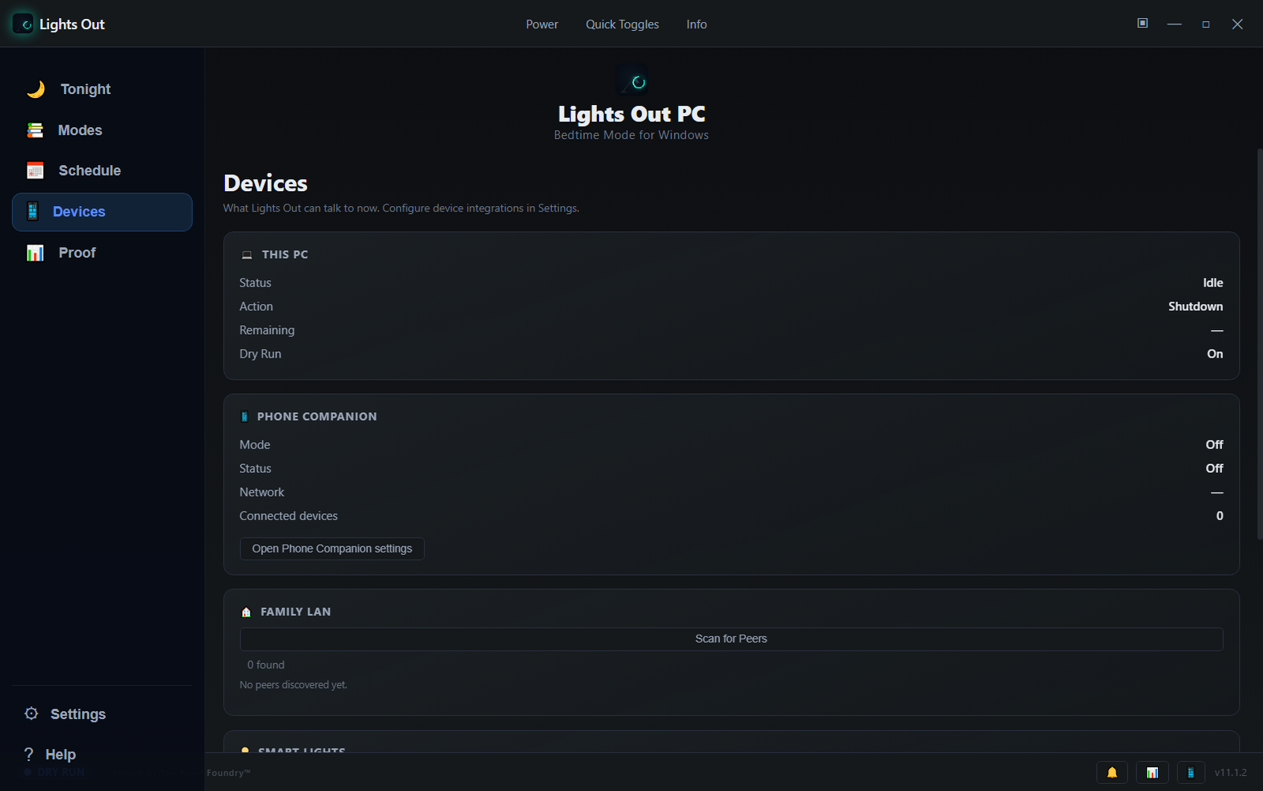The image size is (1263, 791).
Task: Open the Tonight page from sidebar
Action: pos(102,89)
